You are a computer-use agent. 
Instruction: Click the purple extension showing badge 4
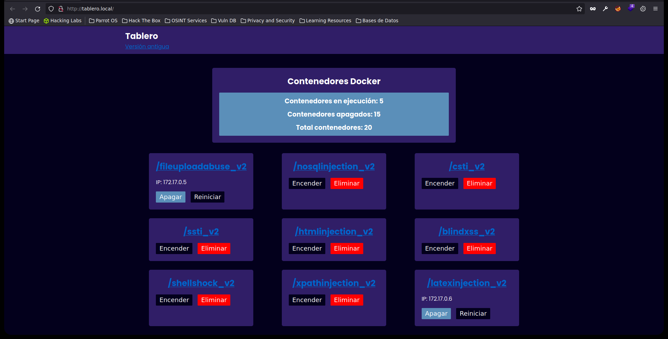tap(630, 8)
